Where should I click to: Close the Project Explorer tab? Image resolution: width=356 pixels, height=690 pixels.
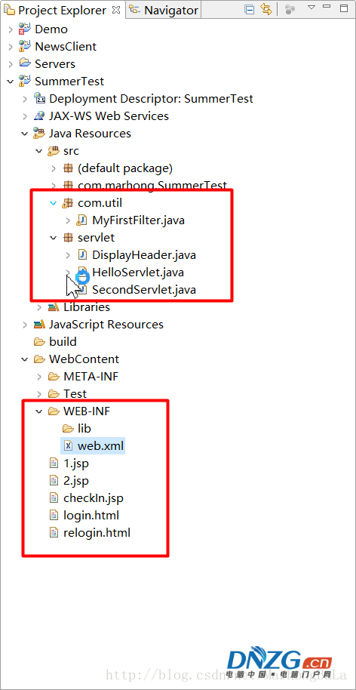click(x=116, y=10)
